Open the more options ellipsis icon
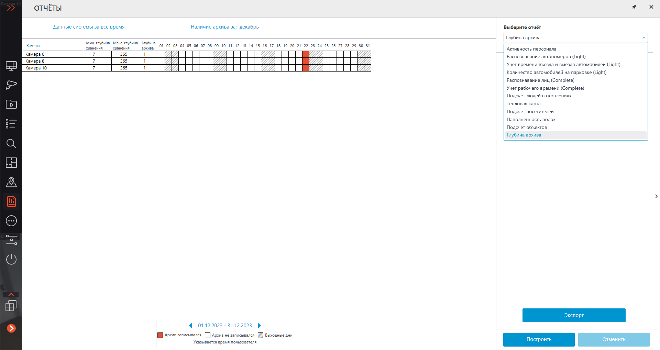This screenshot has width=660, height=350. pos(11,221)
